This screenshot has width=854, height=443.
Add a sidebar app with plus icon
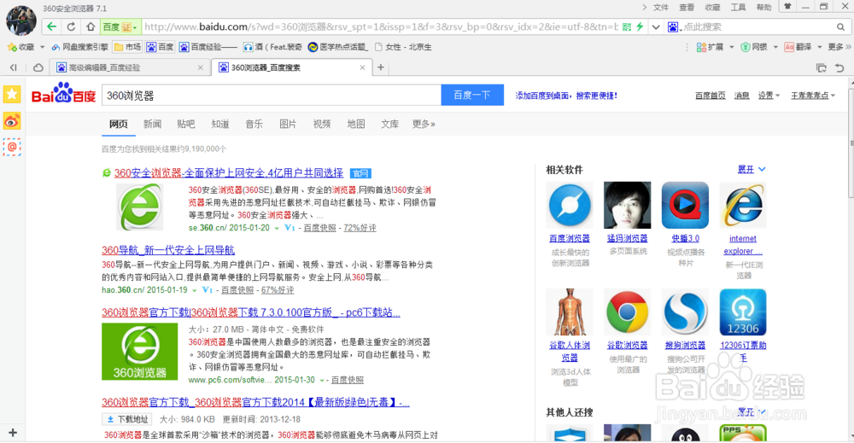point(13,433)
